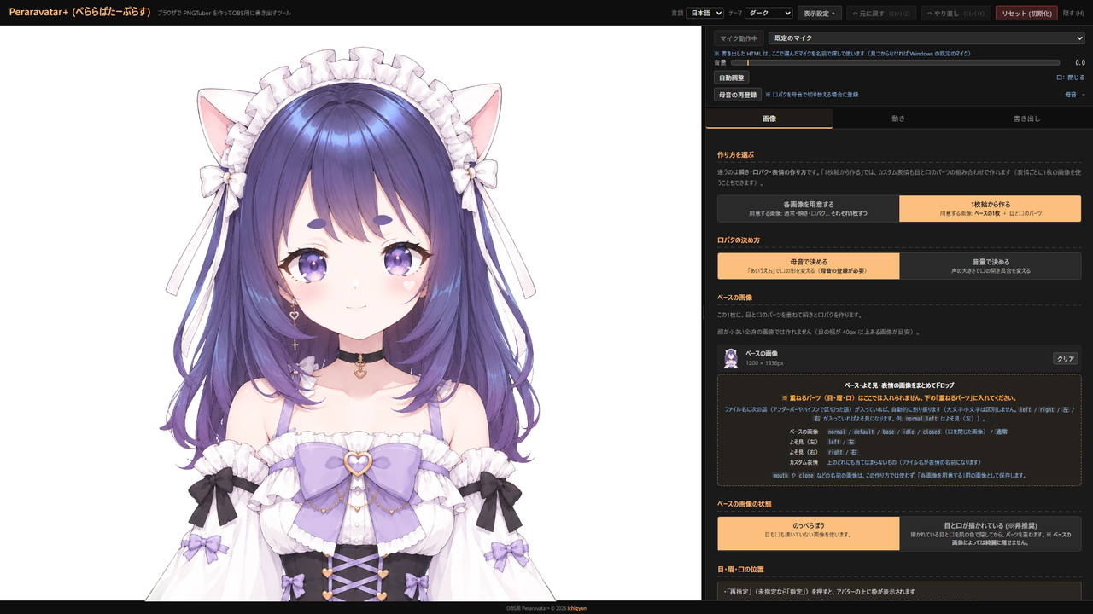
Task: Select the 各画像を用意する creation method
Action: pos(809,208)
